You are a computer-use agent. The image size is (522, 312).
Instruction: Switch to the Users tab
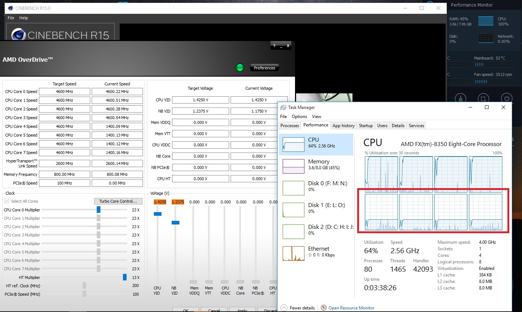coord(382,126)
